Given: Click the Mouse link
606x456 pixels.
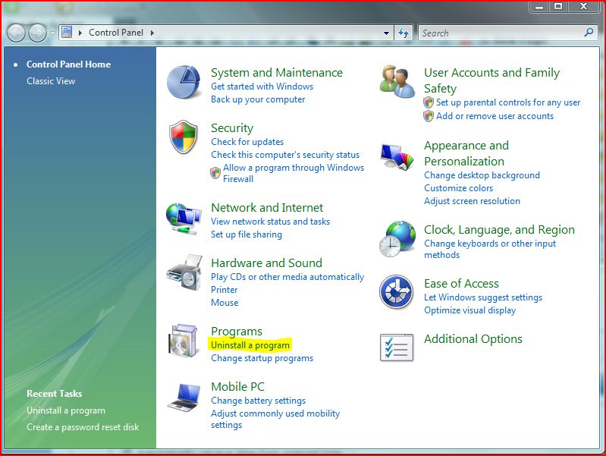Looking at the screenshot, I should point(225,303).
